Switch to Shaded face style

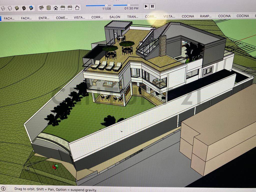pos(17,8)
